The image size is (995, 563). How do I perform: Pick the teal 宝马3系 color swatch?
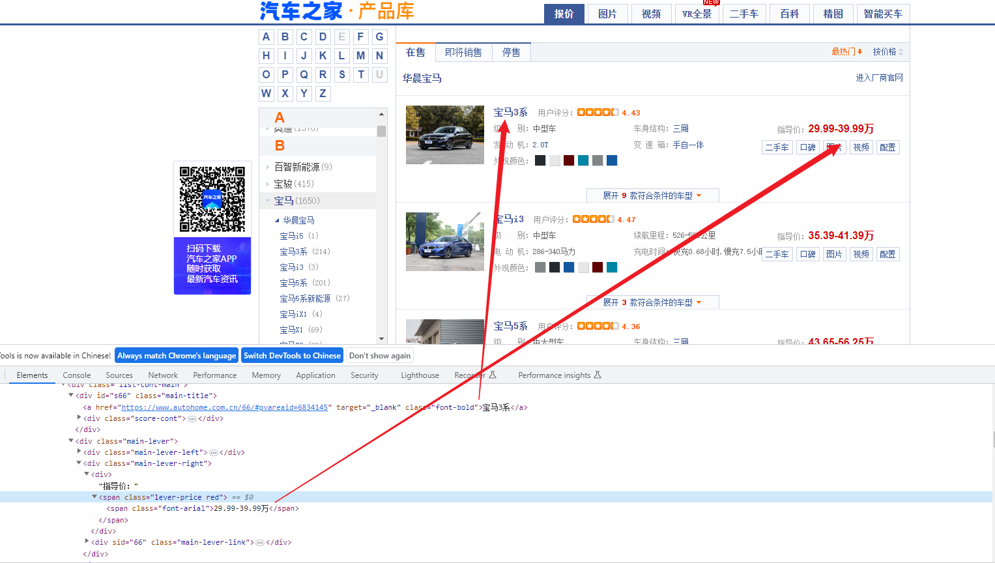coord(583,160)
